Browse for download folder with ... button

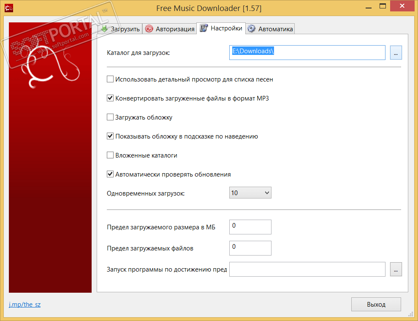click(396, 52)
